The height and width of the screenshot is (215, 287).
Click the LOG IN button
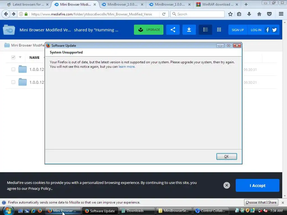coord(256,30)
